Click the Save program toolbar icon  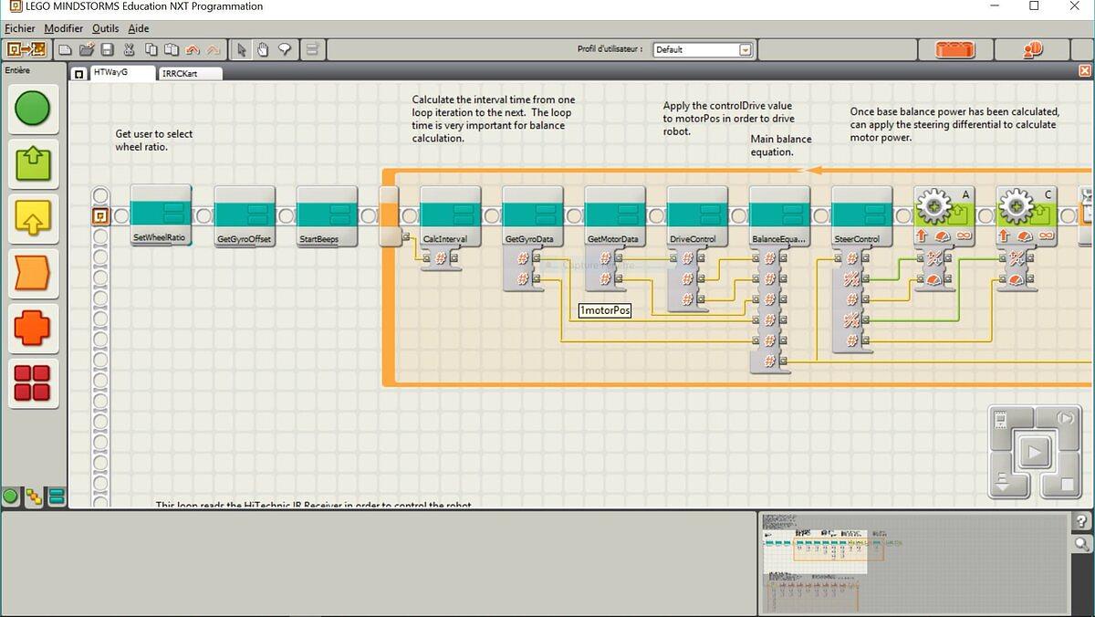(x=107, y=49)
